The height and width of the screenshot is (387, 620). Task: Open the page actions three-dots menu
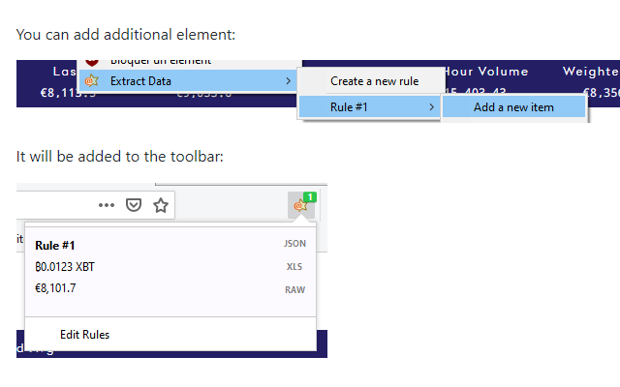coord(107,205)
